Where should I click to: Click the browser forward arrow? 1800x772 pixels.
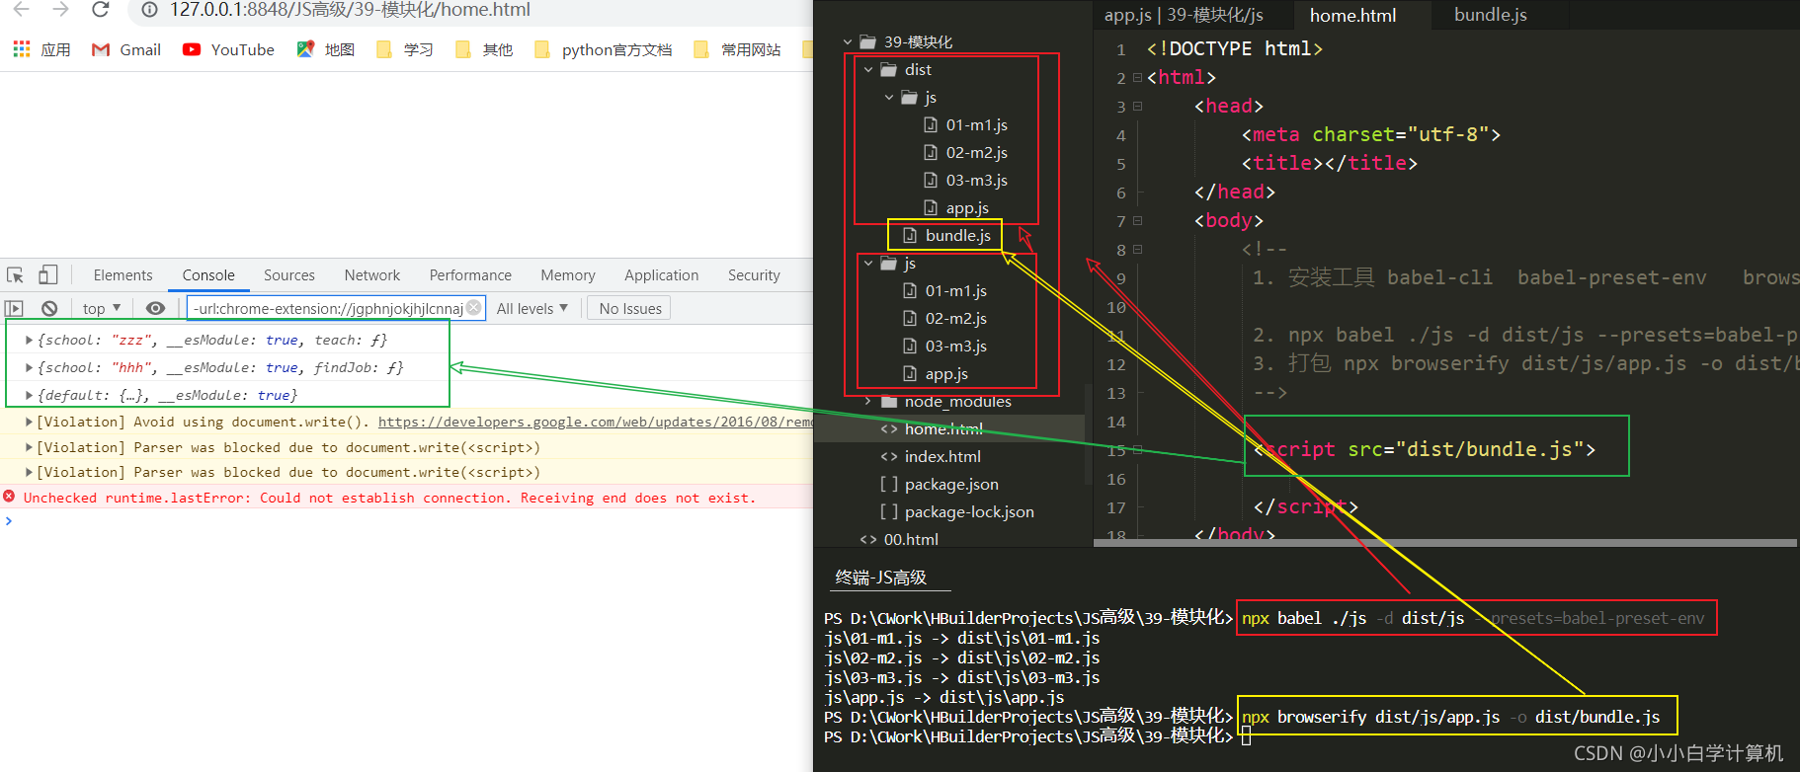60,10
